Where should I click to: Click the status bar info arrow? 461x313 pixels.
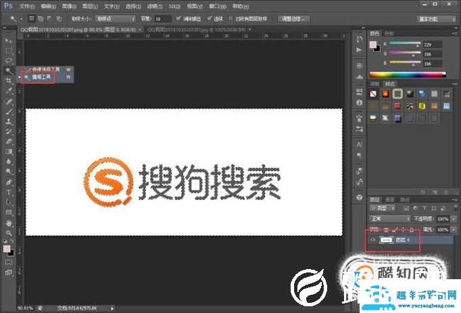click(x=112, y=308)
